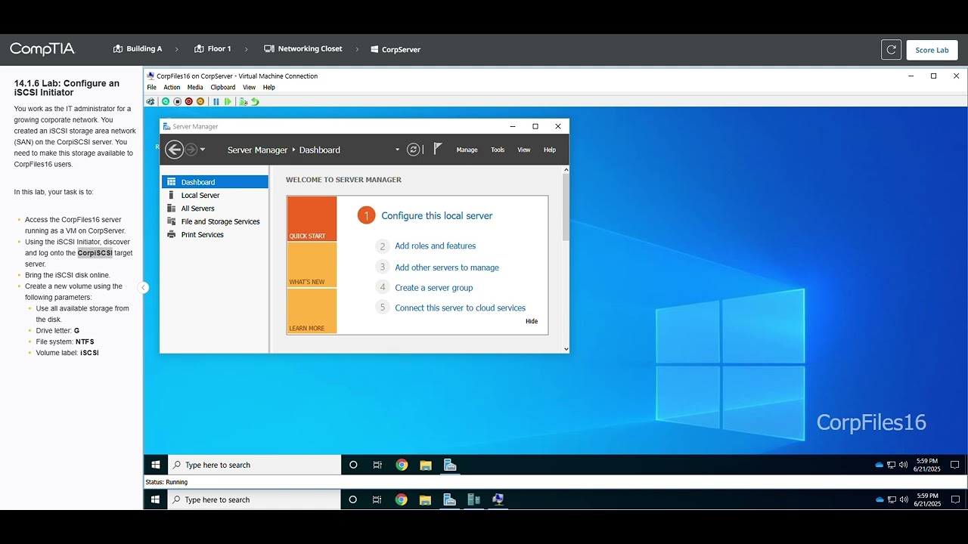
Task: Click VM Connection icon on host taskbar
Action: point(498,499)
